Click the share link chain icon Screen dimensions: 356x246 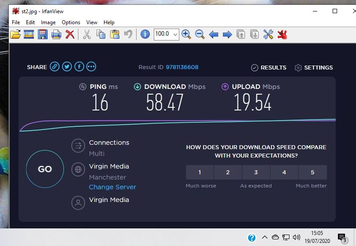pyautogui.click(x=55, y=66)
